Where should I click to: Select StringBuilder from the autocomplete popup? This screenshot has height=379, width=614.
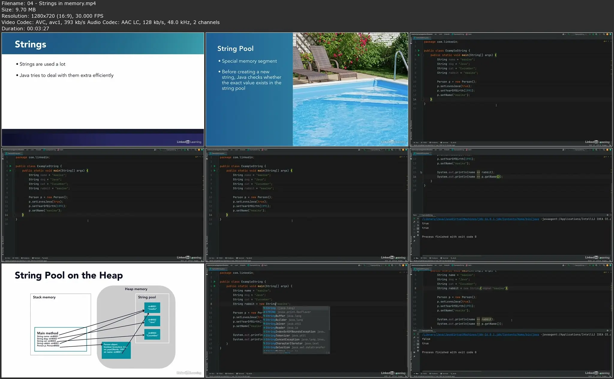[276, 320]
